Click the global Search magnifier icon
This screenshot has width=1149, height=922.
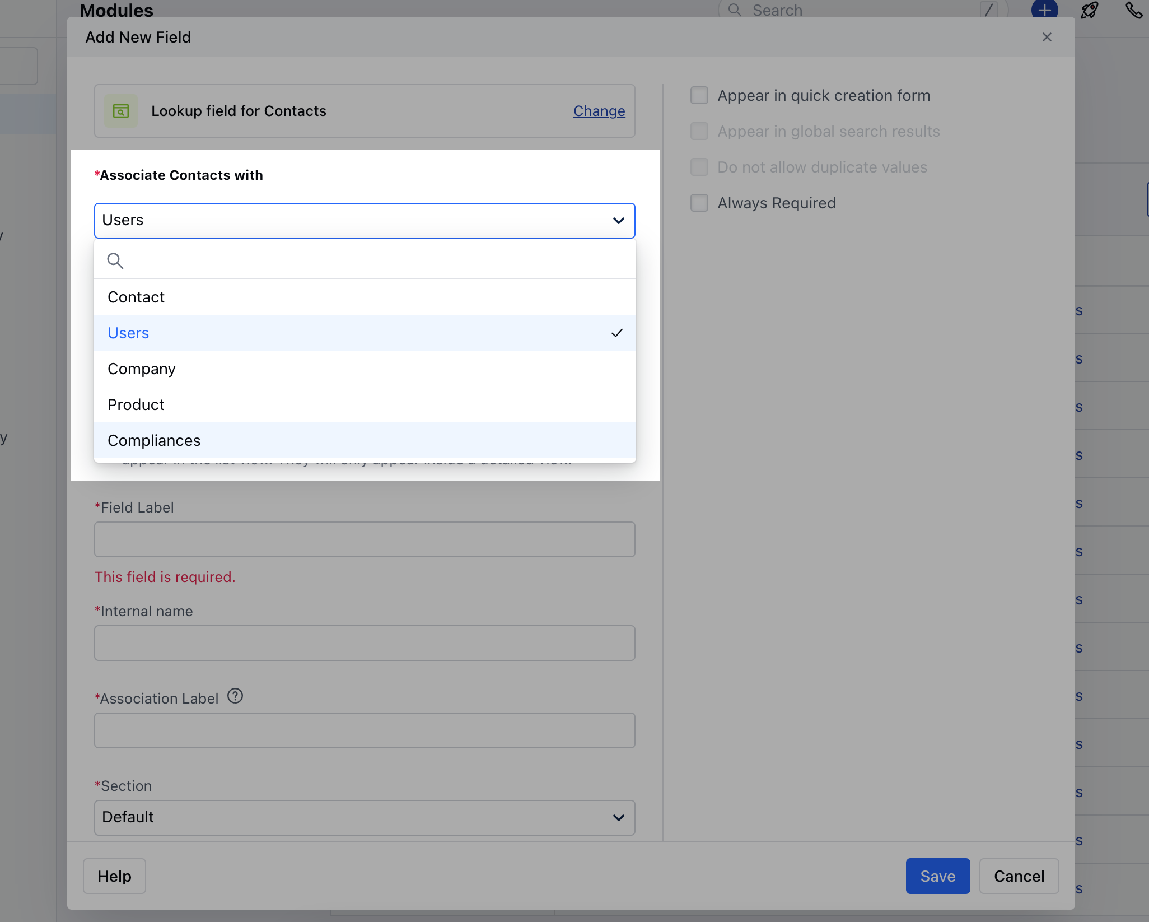(x=735, y=10)
